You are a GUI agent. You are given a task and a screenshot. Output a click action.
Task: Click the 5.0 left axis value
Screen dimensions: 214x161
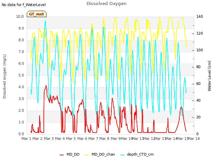(x=21, y=75)
